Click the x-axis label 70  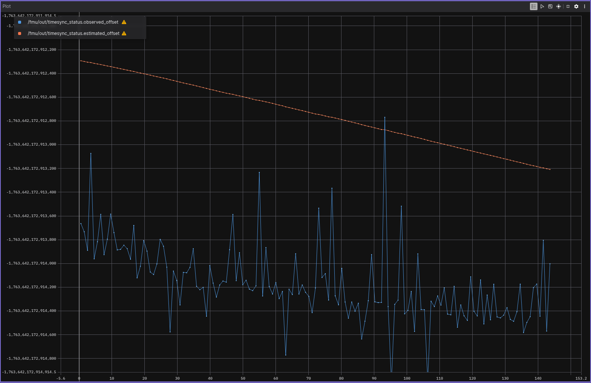coord(308,378)
